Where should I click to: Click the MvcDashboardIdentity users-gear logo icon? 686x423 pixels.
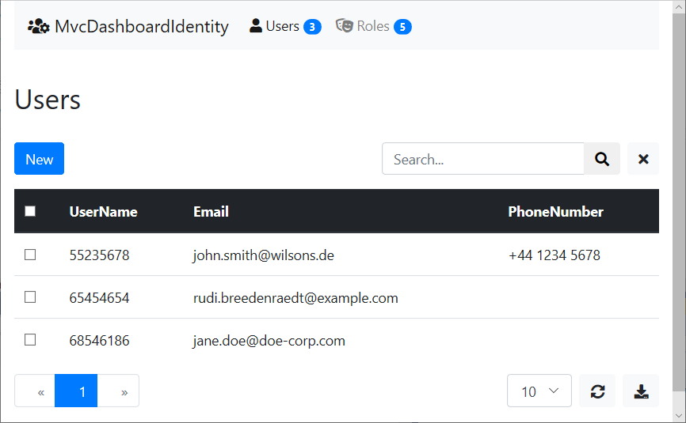click(39, 26)
